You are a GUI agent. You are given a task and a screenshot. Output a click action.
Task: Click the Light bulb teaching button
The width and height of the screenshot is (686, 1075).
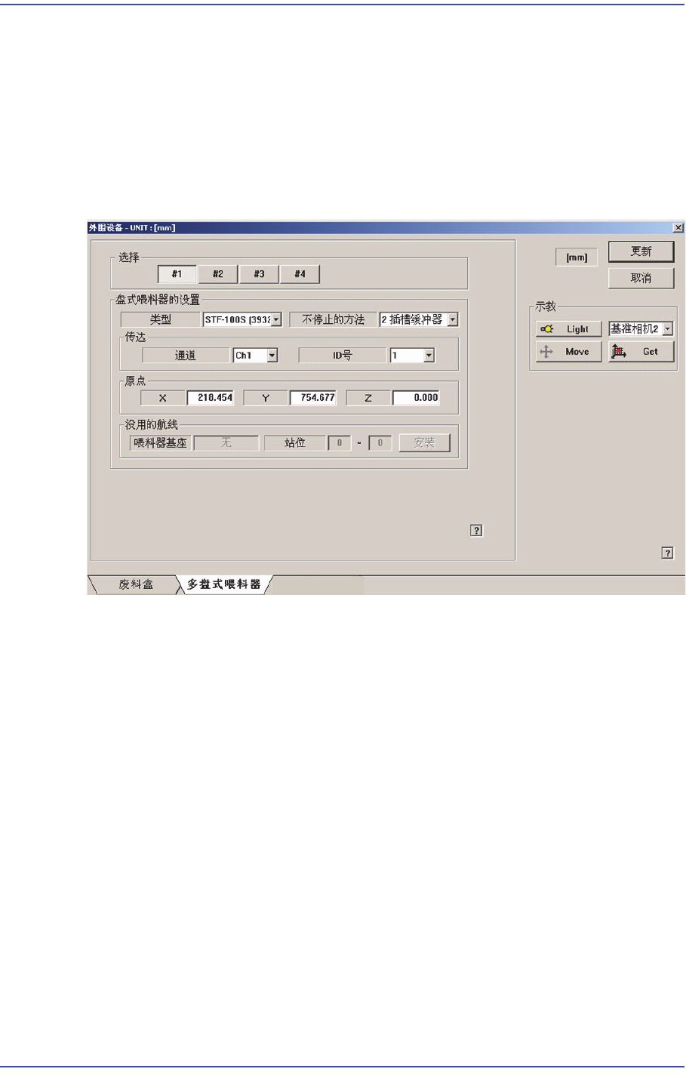pos(568,329)
